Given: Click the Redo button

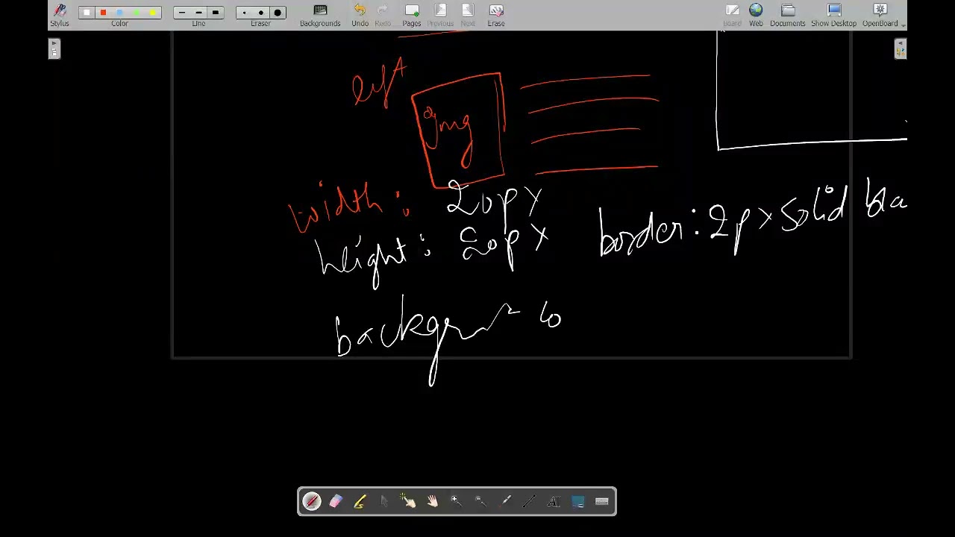Looking at the screenshot, I should click(383, 14).
